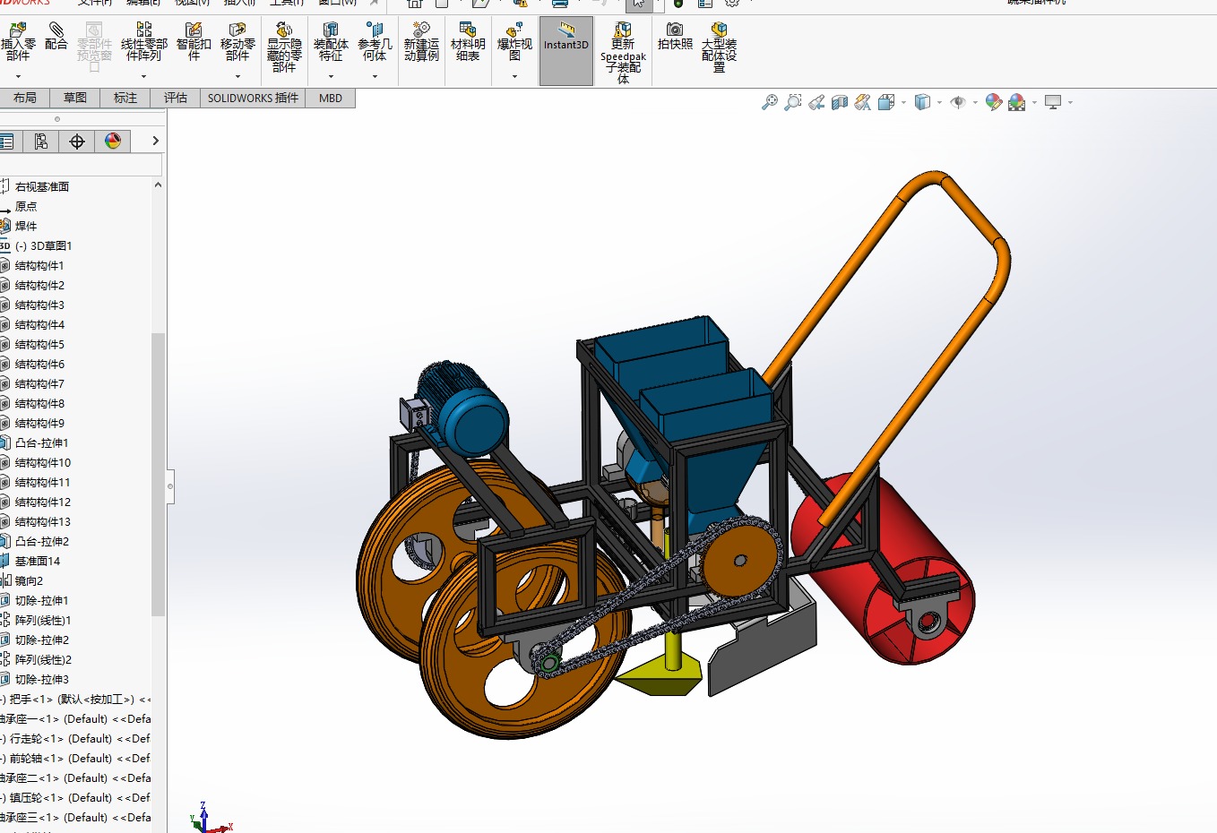Select Zoom to Area icon
The height and width of the screenshot is (833, 1217).
pyautogui.click(x=793, y=102)
